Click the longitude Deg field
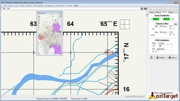This screenshot has width=180, height=101. pyautogui.click(x=156, y=35)
